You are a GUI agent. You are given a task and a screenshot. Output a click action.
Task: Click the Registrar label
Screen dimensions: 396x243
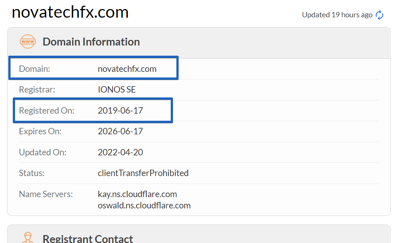(x=37, y=90)
